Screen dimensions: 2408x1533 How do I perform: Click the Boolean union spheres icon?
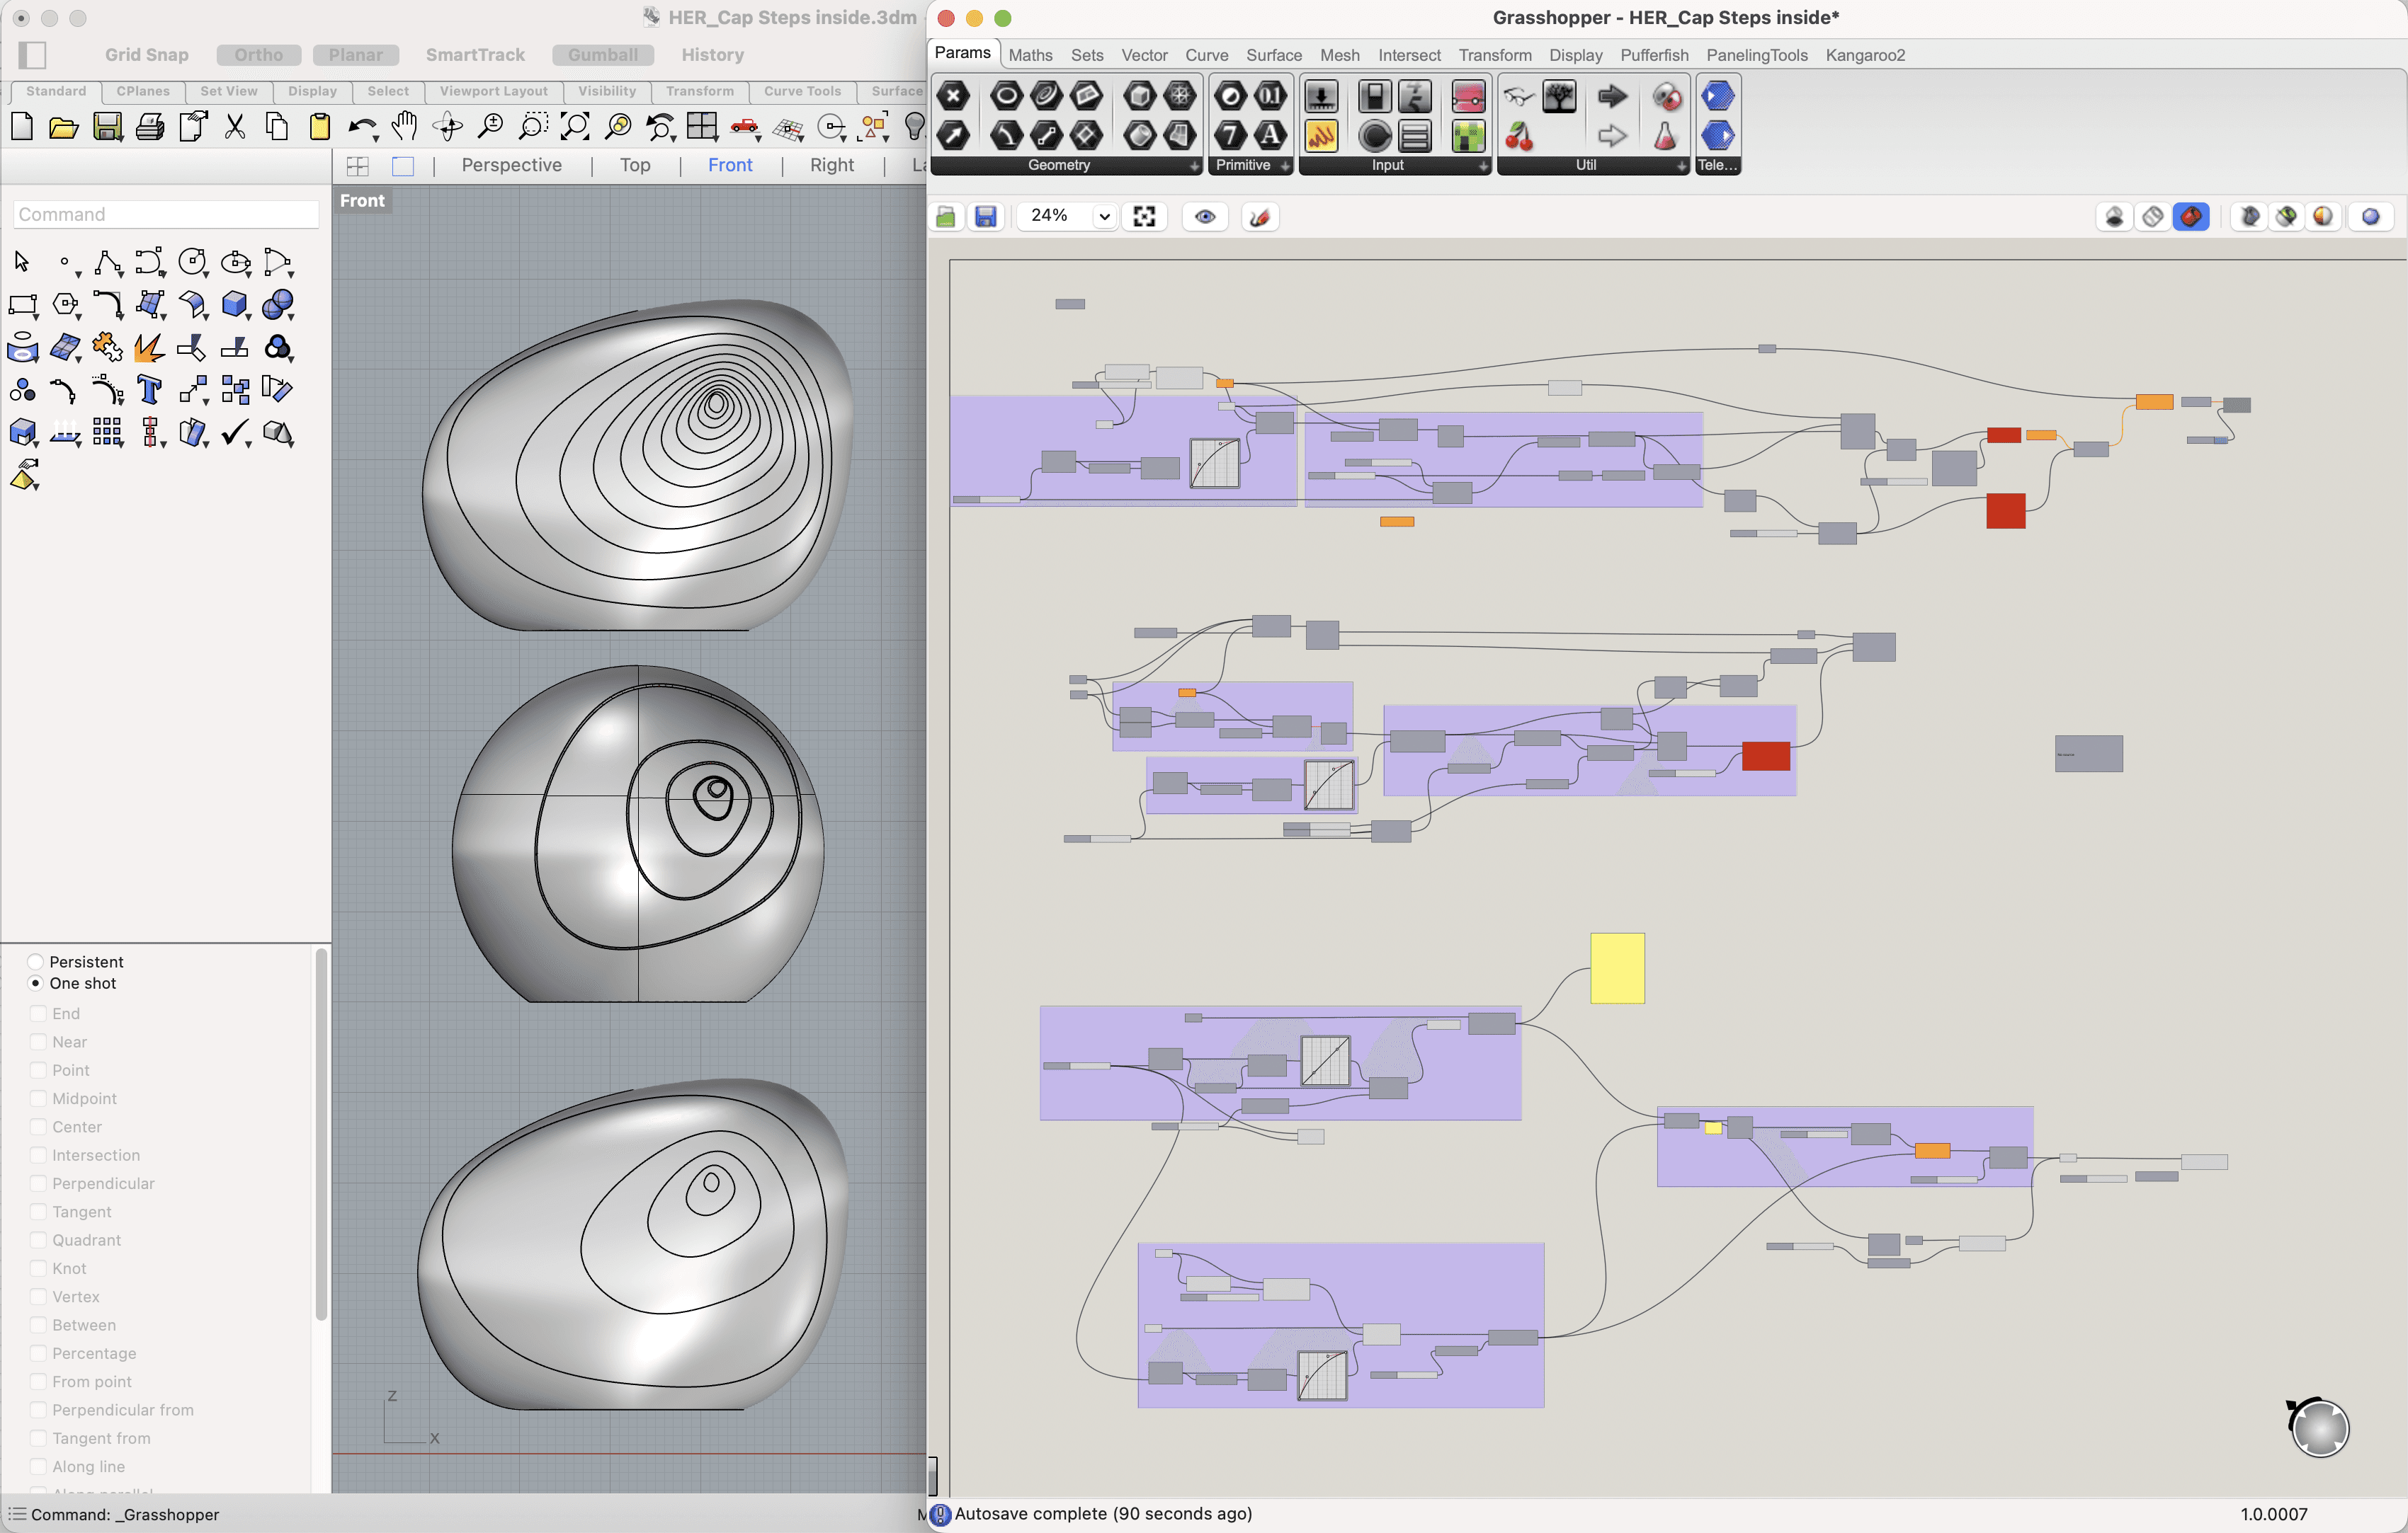[x=277, y=304]
